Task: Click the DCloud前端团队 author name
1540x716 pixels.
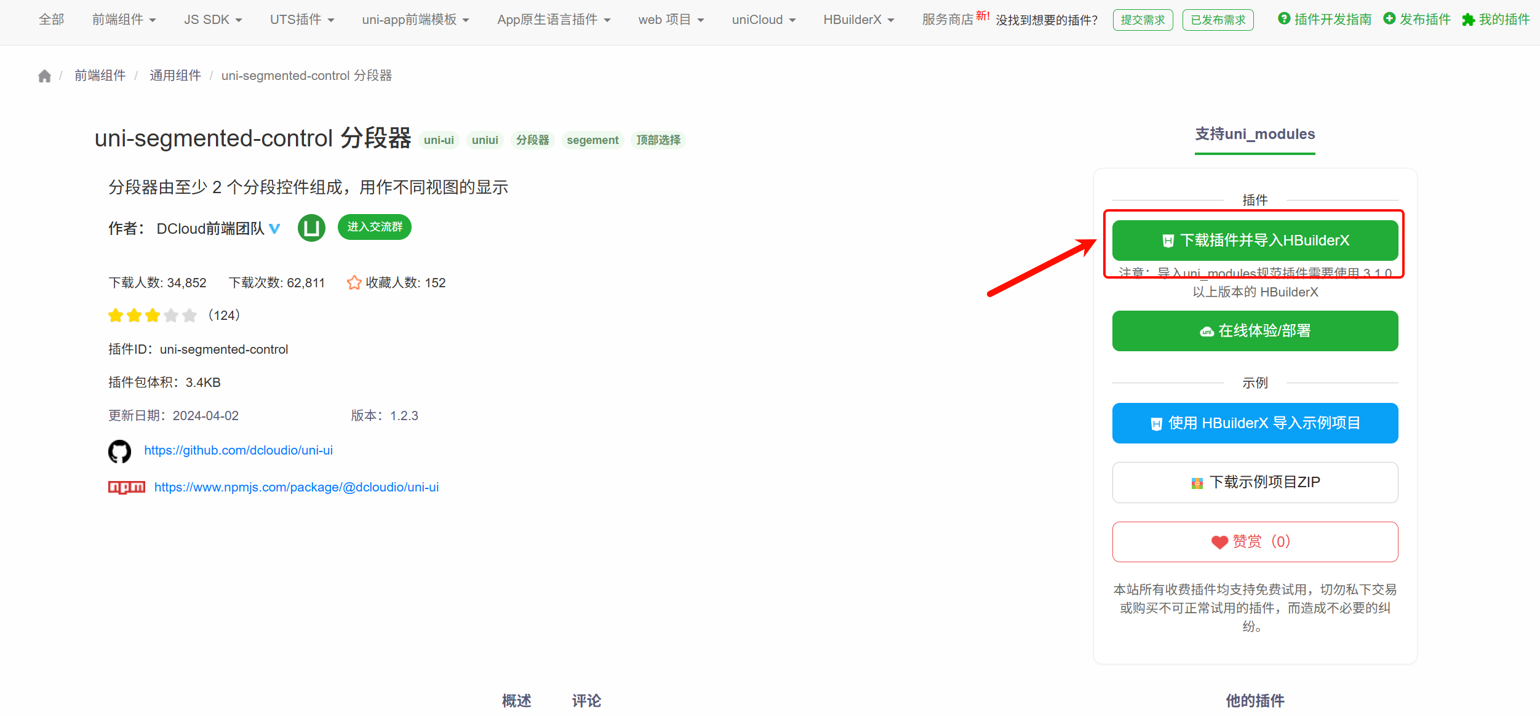Action: pos(210,229)
